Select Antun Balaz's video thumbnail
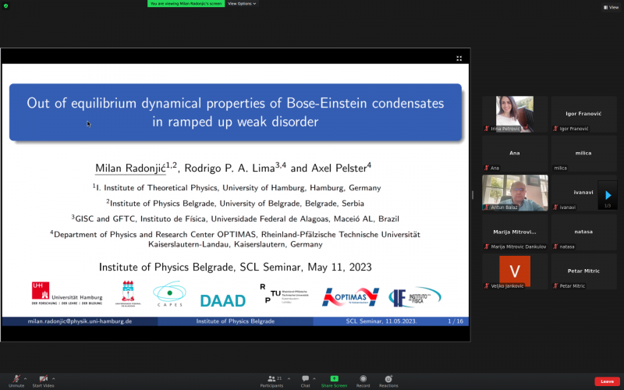Viewport: 624px width, 390px height. click(x=515, y=193)
